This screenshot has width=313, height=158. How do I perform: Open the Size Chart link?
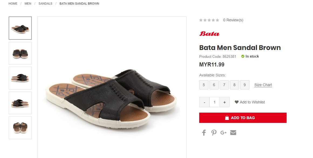tap(263, 85)
